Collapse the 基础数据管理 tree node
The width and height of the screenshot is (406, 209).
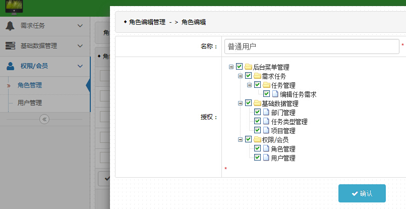pyautogui.click(x=240, y=103)
